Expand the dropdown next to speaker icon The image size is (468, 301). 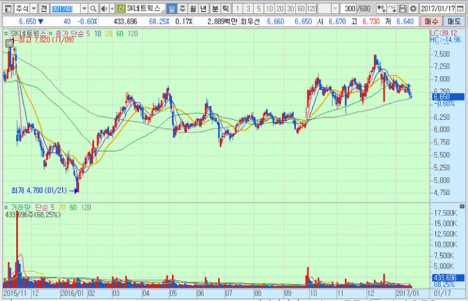112,8
